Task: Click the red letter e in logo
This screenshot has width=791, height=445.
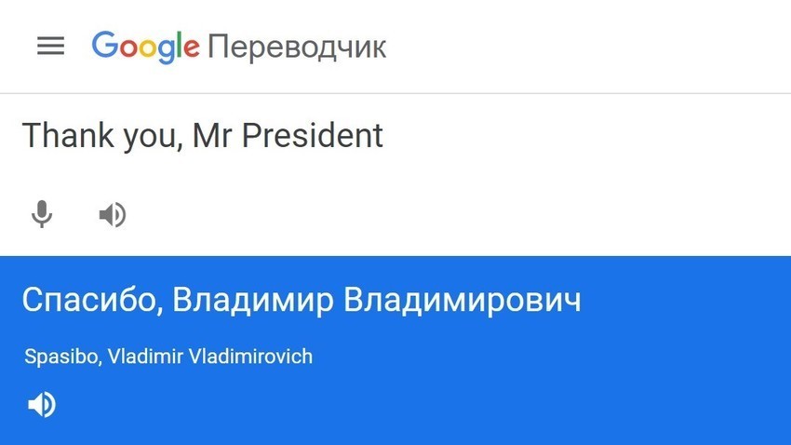Action: pos(191,48)
